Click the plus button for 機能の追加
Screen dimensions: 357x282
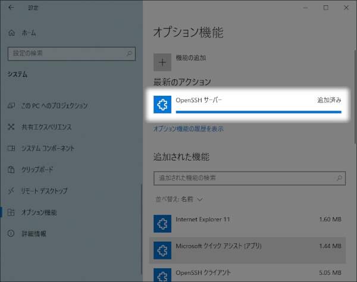(162, 62)
